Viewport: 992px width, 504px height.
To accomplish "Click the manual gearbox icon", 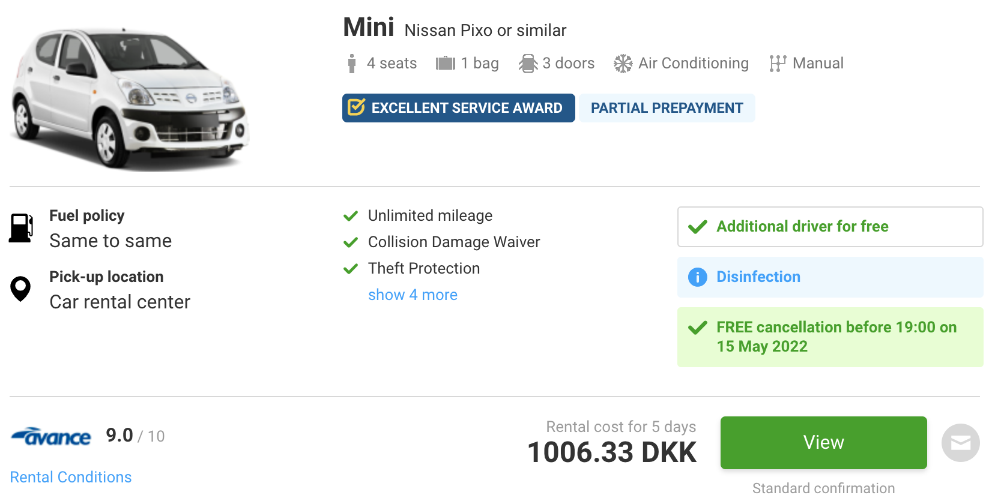I will pyautogui.click(x=778, y=64).
